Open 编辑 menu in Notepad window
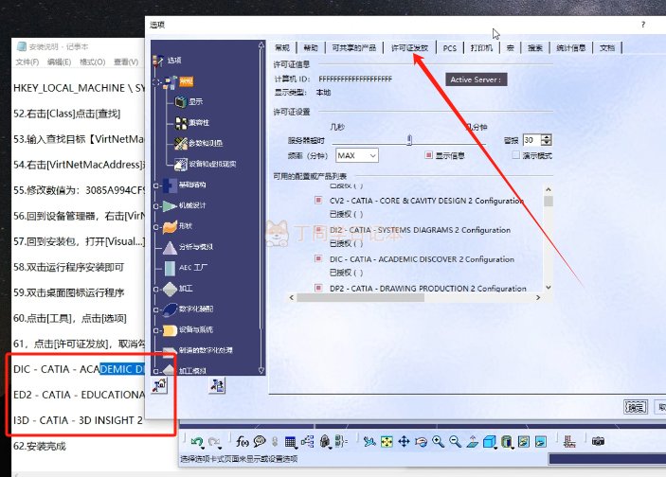Screen dimensions: 666x477 59,62
